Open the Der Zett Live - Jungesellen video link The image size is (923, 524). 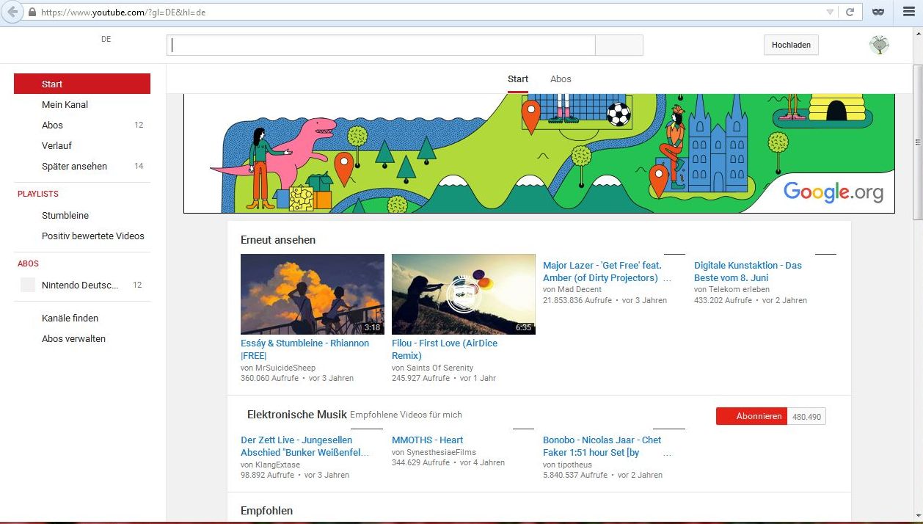point(305,446)
